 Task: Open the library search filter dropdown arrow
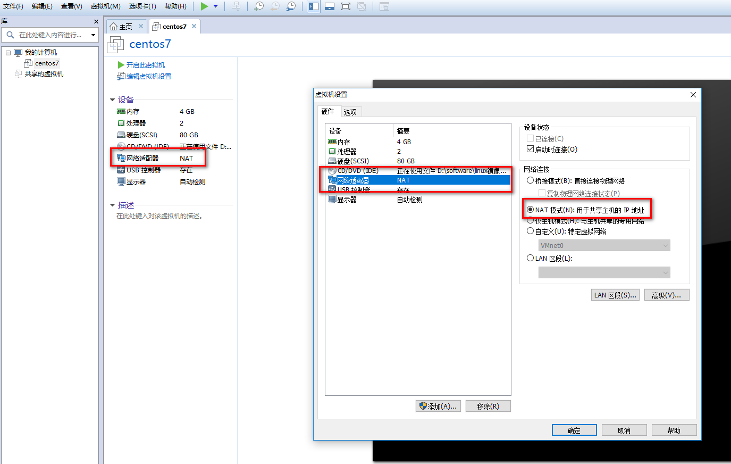tap(93, 35)
